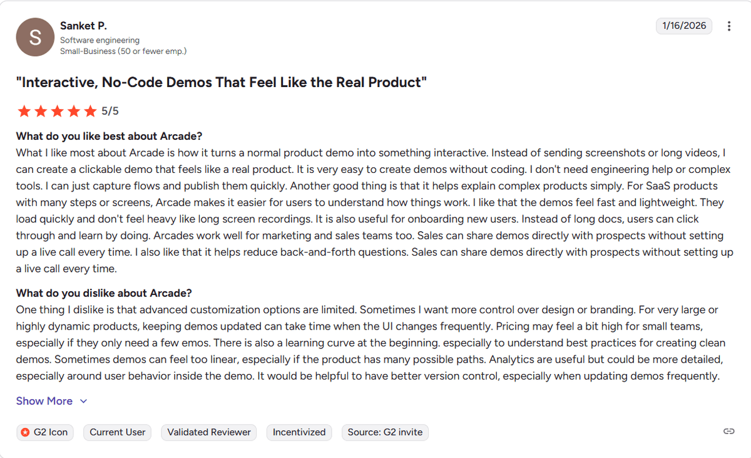The height and width of the screenshot is (458, 751).
Task: Click the second rating star
Action: click(x=41, y=112)
